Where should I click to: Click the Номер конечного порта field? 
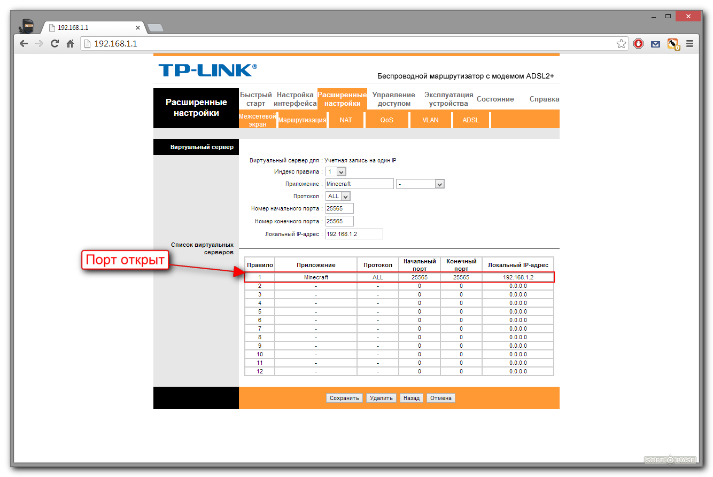tap(339, 221)
